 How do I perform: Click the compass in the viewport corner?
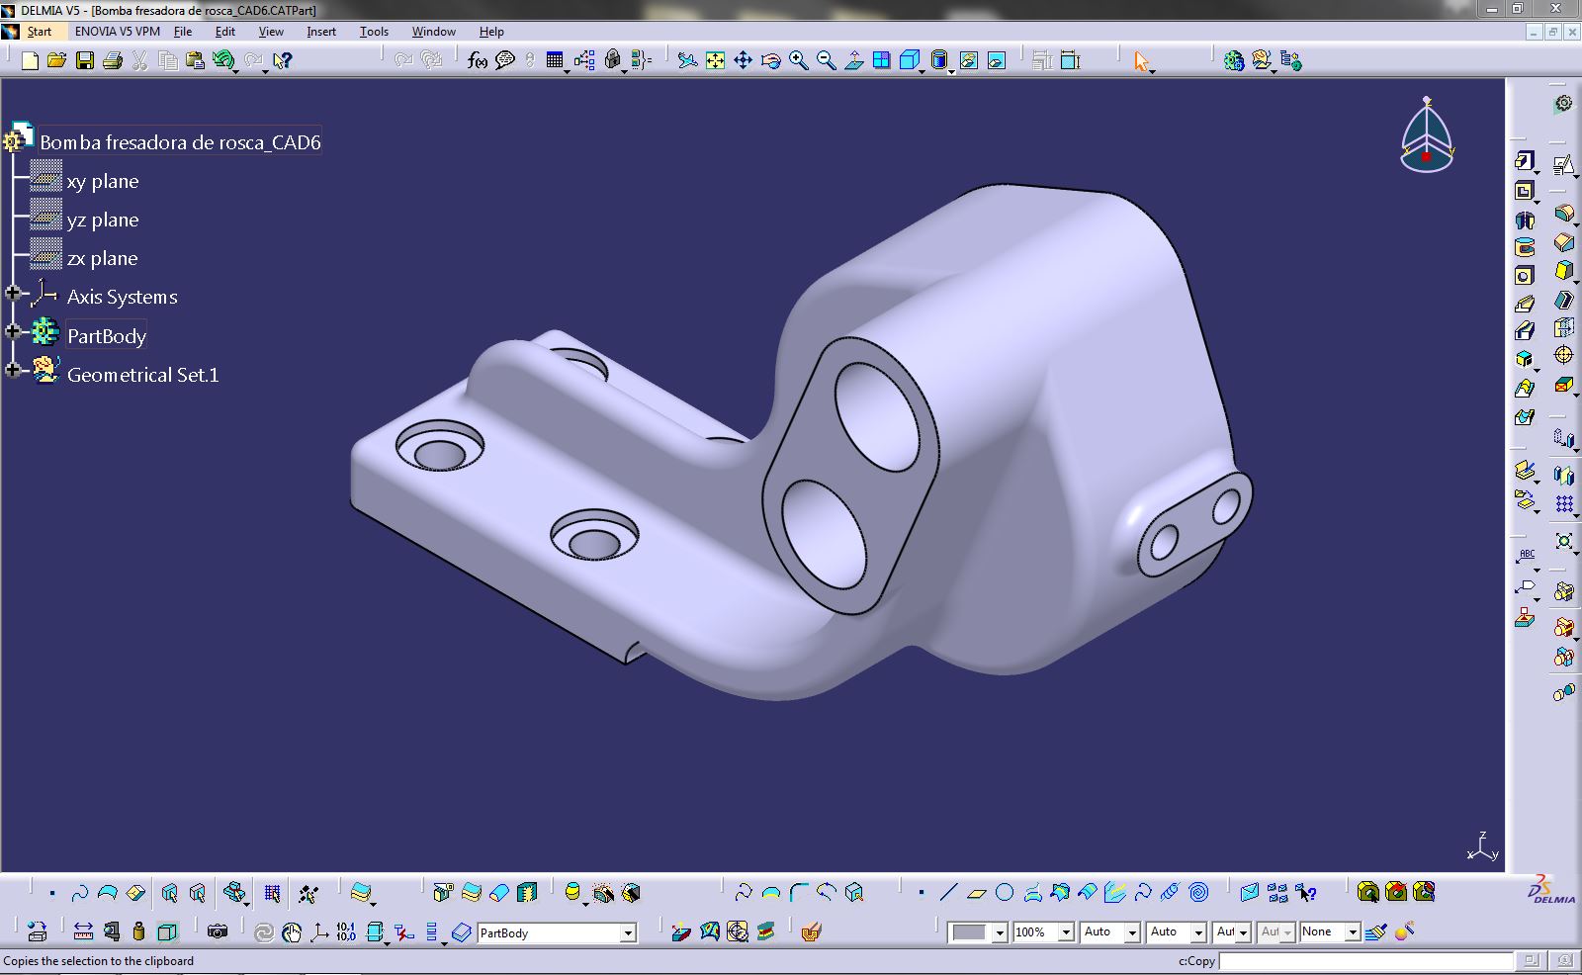click(x=1427, y=136)
